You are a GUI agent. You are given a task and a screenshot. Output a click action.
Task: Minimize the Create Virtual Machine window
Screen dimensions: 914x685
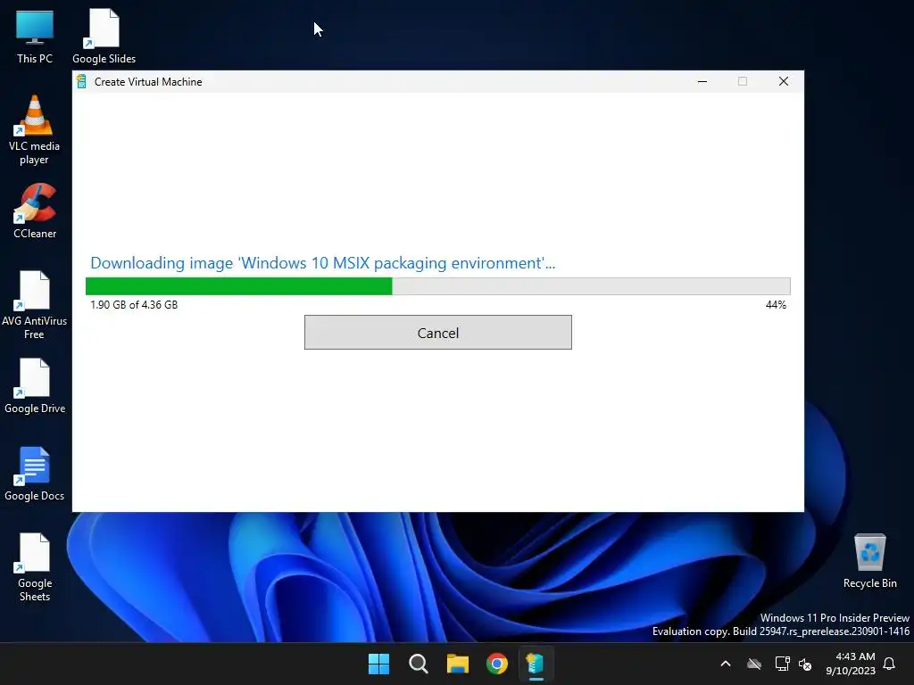coord(702,81)
